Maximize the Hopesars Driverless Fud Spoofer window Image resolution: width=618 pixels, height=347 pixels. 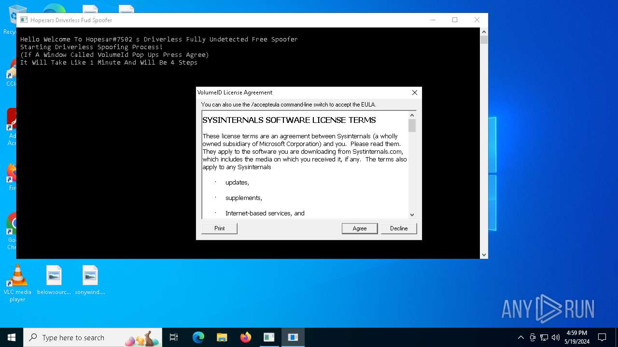[x=454, y=20]
